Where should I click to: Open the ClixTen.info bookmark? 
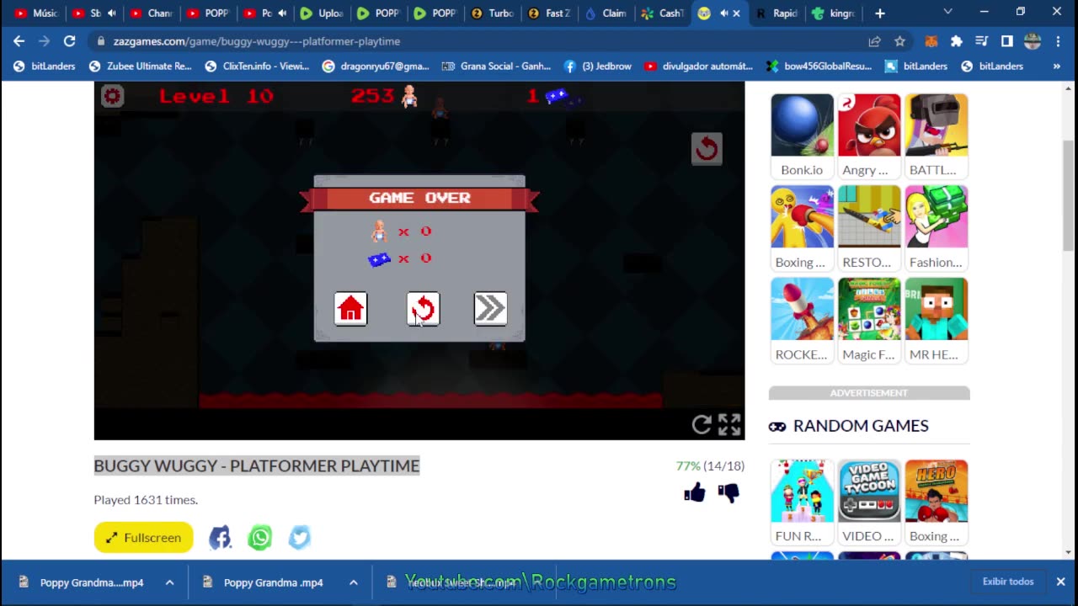pyautogui.click(x=257, y=66)
